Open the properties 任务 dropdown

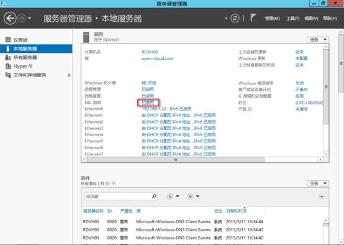tap(318, 40)
